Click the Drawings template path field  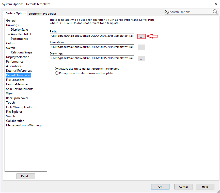point(92,58)
